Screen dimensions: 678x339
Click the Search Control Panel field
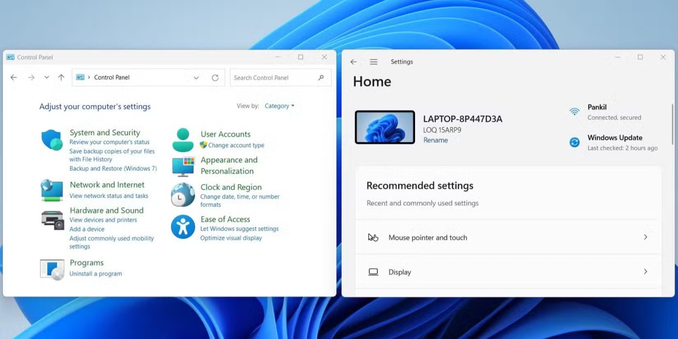(x=274, y=77)
